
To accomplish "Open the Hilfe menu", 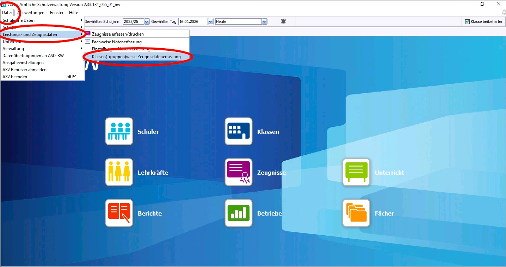I will click(x=73, y=13).
